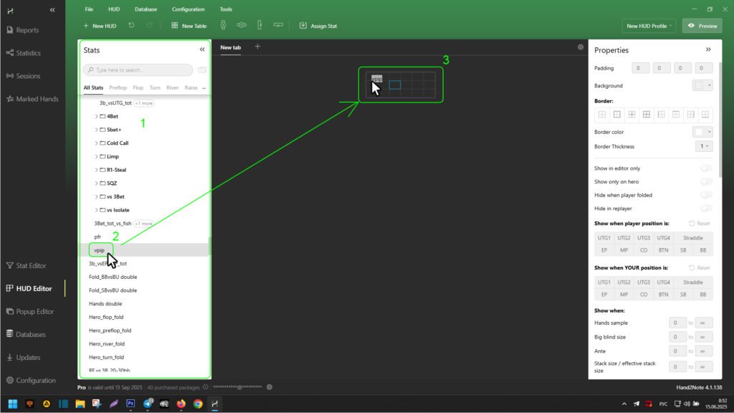This screenshot has height=413, width=734.
Task: Collapse the Stats panel with double chevron
Action: (202, 50)
